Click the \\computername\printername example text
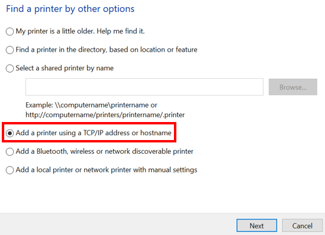Image resolution: width=325 pixels, height=235 pixels. click(103, 105)
